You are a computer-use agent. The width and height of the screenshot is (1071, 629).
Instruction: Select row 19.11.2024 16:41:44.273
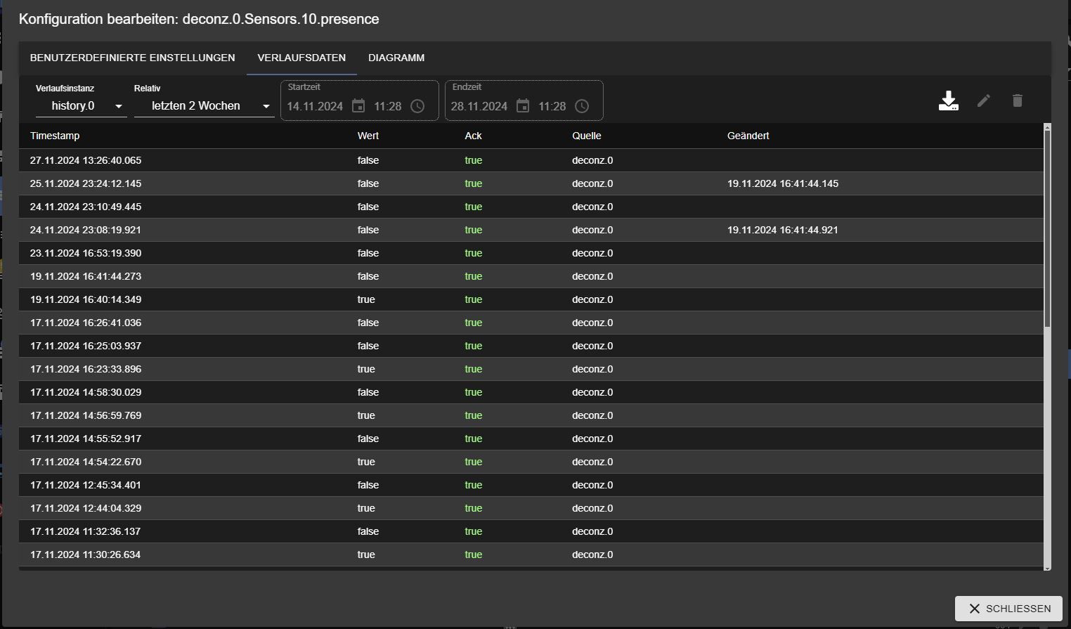[531, 276]
